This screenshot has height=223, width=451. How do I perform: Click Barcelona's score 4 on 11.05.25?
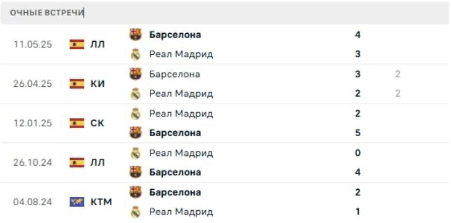coord(358,35)
